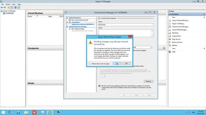
Task: Select Hyper-V Manager root in left tree
Action: tap(9, 11)
